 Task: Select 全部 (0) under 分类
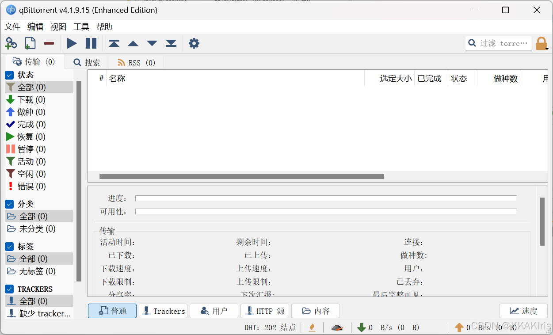[x=39, y=217]
